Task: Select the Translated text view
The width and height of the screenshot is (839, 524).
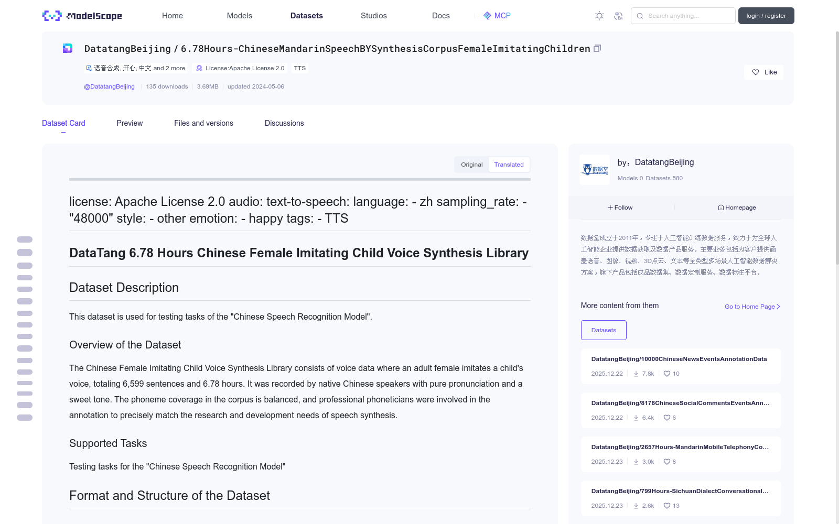Action: click(x=509, y=165)
